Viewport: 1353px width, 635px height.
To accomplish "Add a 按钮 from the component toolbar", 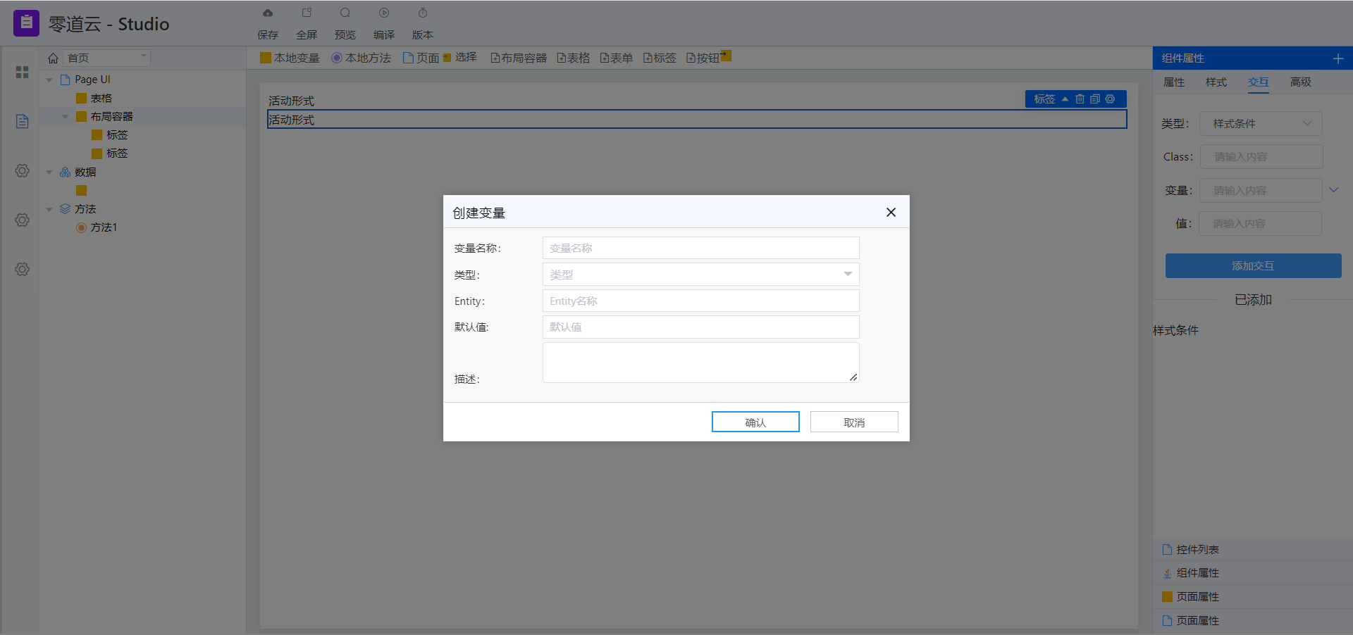I will (703, 58).
